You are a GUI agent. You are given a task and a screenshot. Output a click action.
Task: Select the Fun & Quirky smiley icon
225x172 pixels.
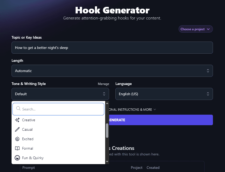pos(17,158)
